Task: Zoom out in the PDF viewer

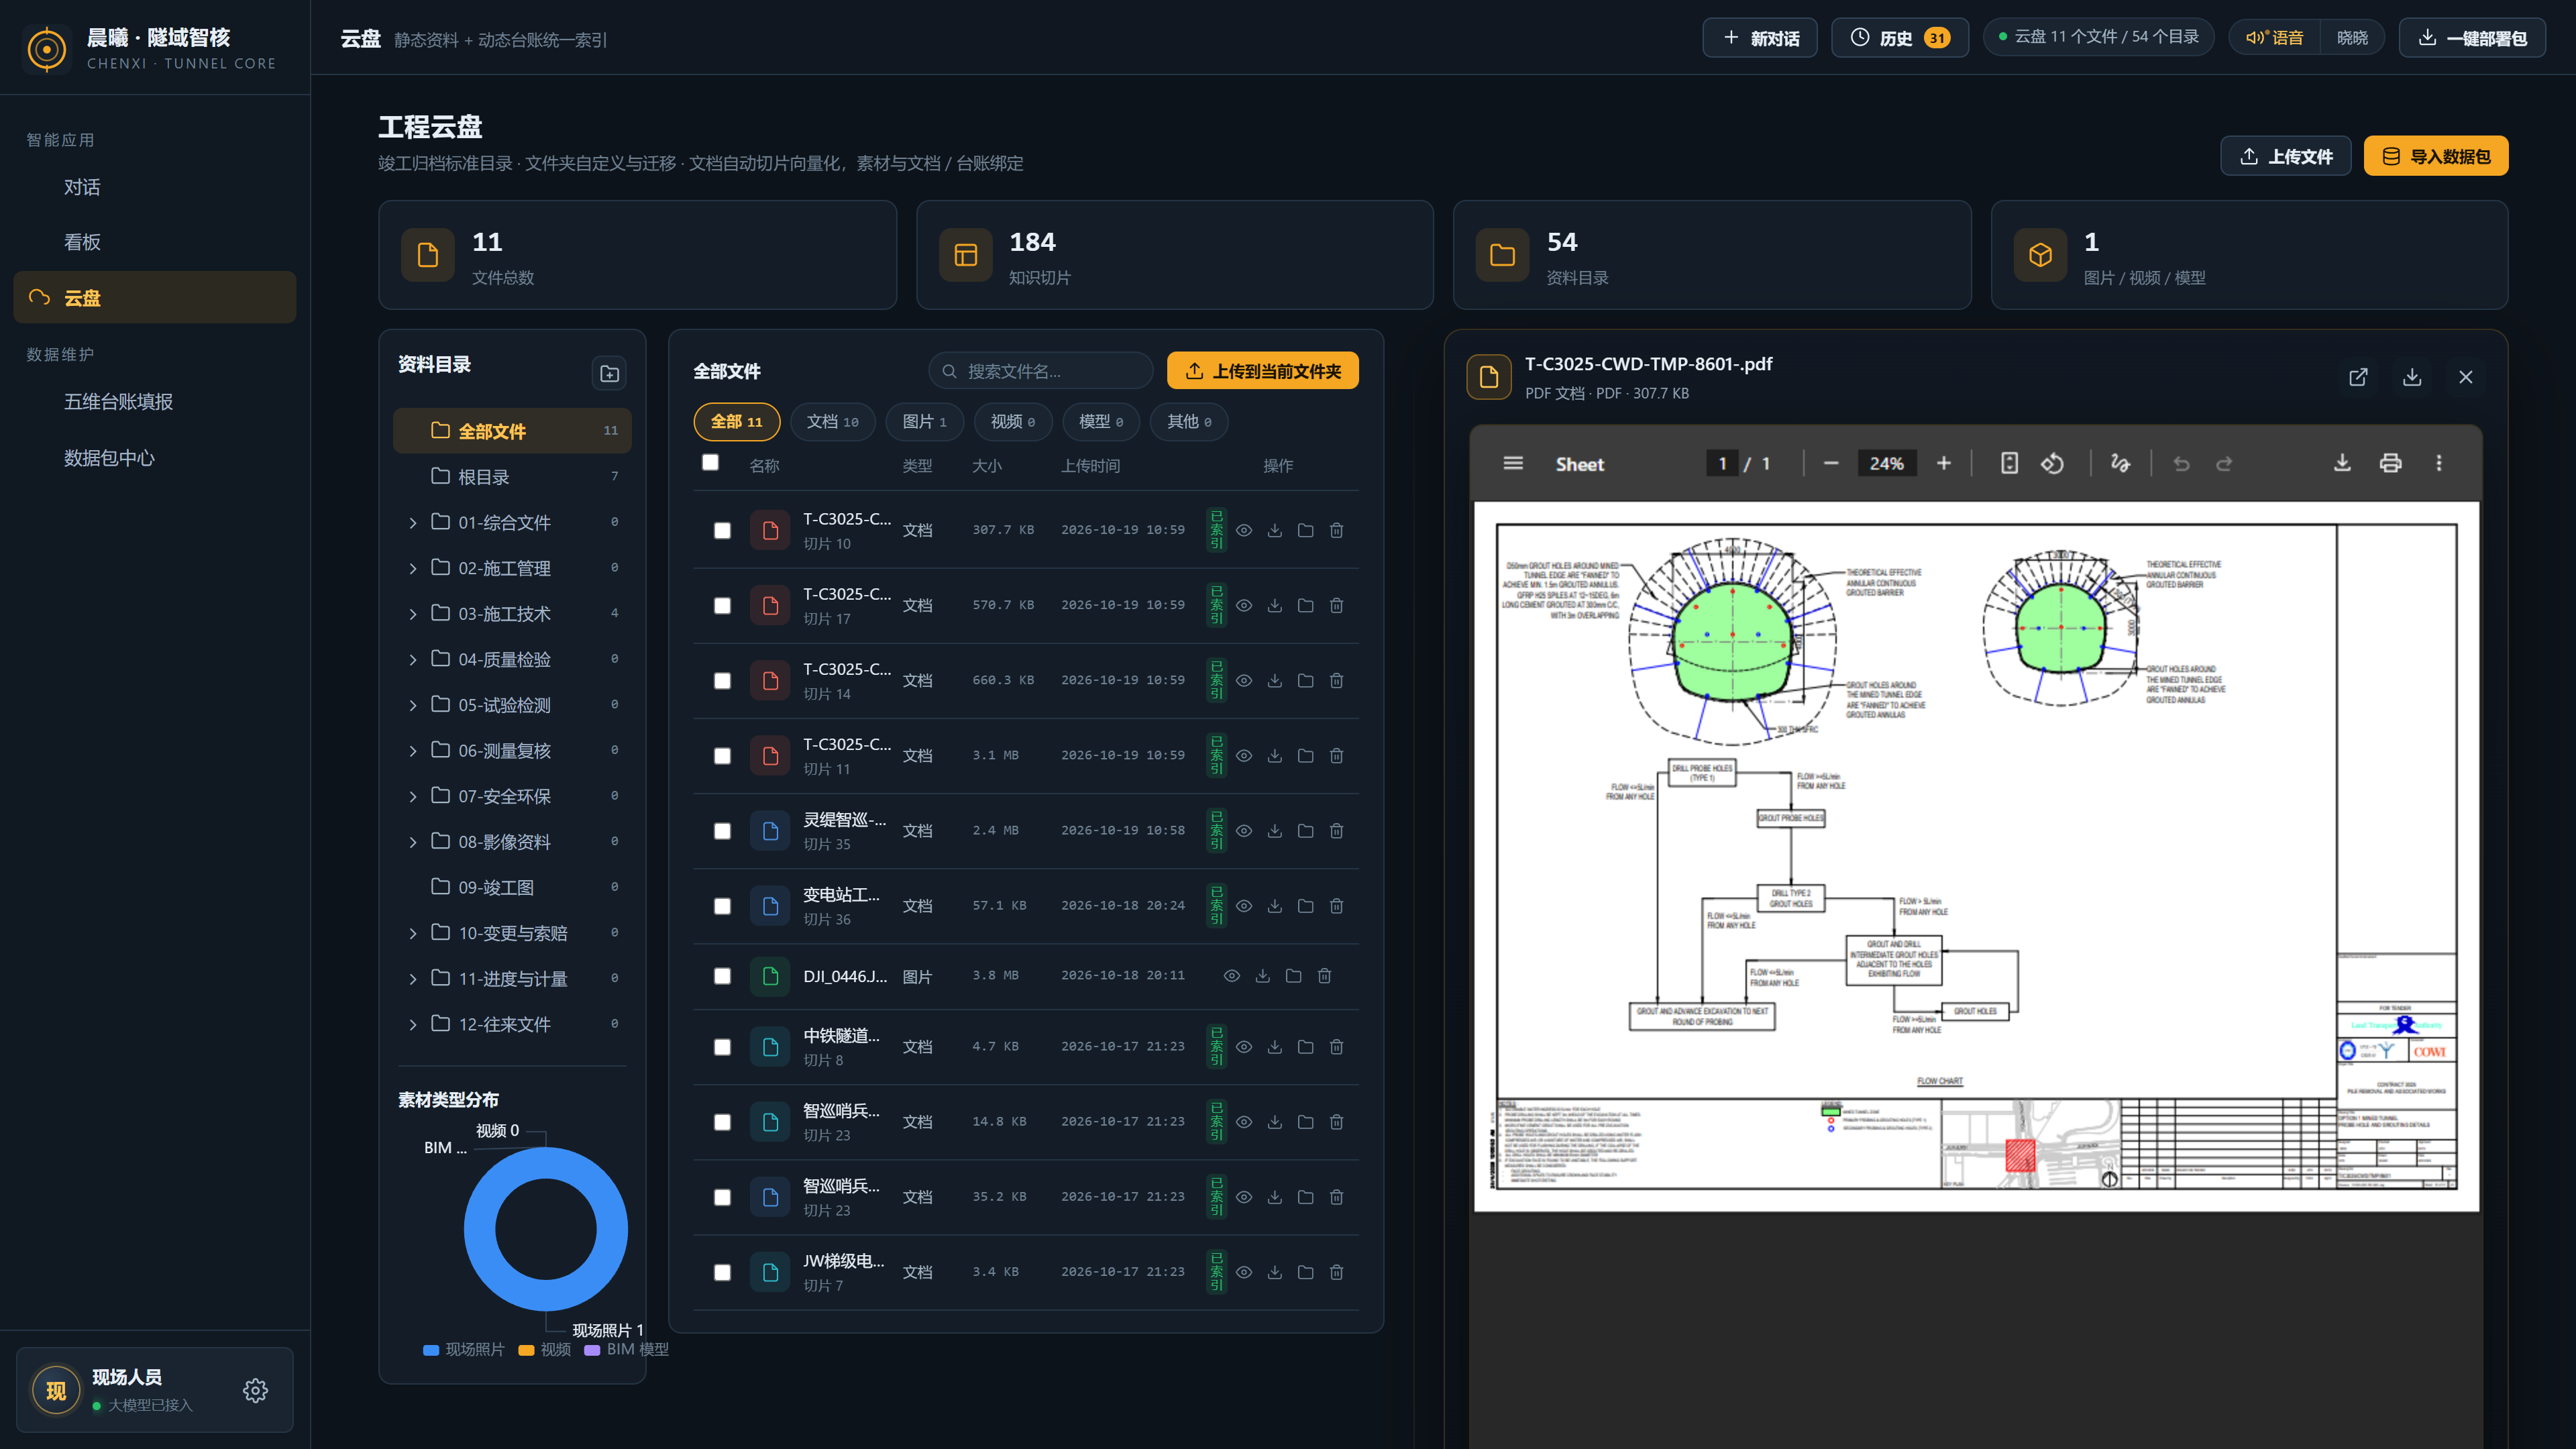Action: tap(1831, 463)
